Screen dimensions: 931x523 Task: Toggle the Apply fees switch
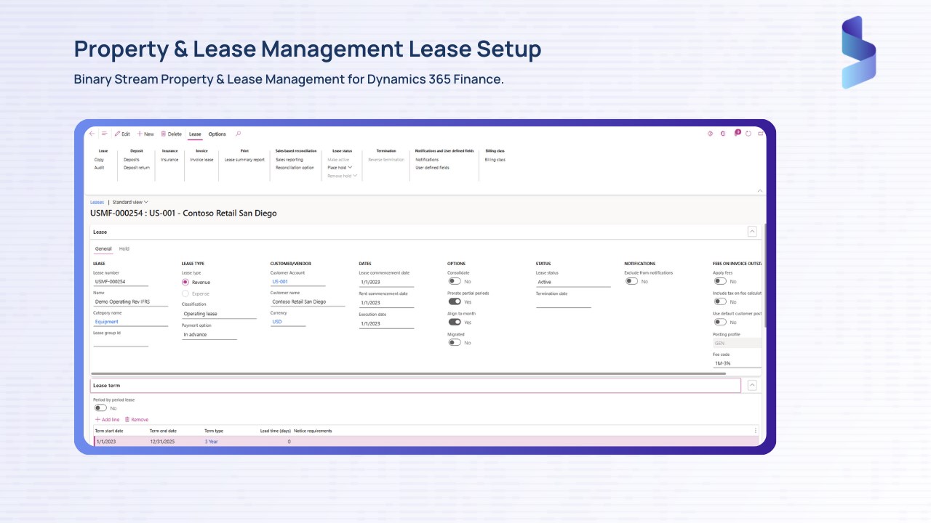click(x=720, y=281)
